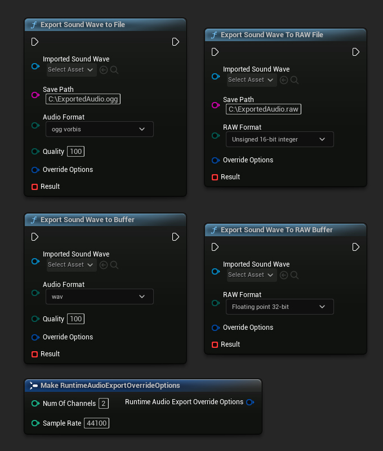Click the use-selected-asset arrow icon on Export Sound Wave to File

pyautogui.click(x=102, y=69)
